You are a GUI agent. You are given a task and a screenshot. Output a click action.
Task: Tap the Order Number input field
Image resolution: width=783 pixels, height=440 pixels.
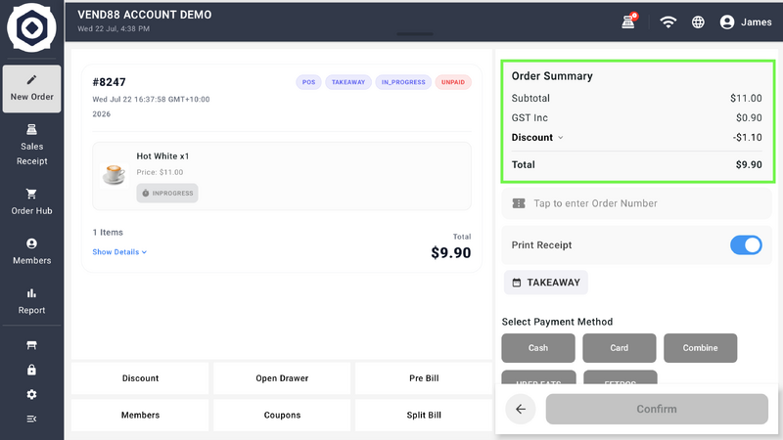click(x=637, y=203)
